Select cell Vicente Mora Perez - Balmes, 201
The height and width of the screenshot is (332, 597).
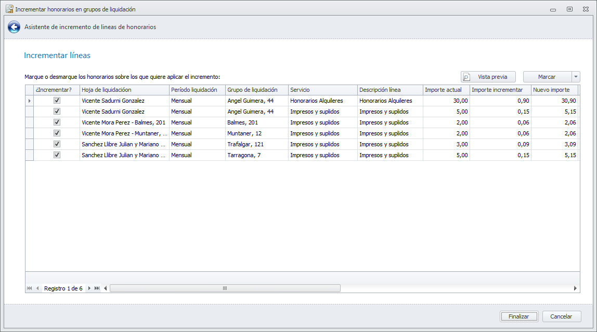[124, 122]
